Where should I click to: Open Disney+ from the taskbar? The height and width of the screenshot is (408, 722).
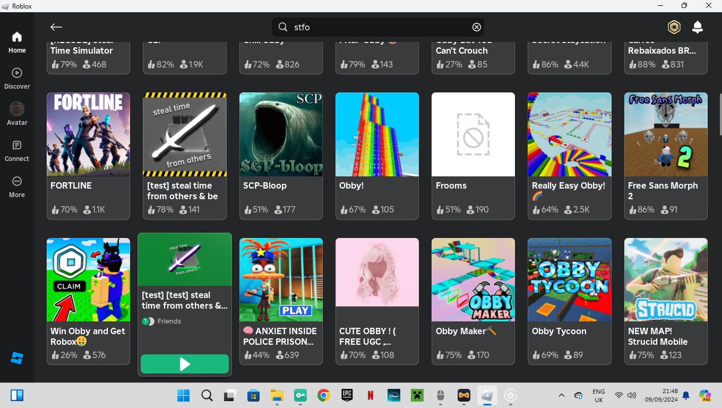coord(393,395)
